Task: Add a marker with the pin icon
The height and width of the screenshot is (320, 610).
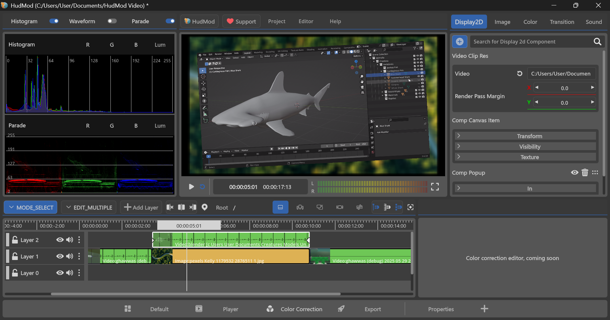Action: click(205, 207)
